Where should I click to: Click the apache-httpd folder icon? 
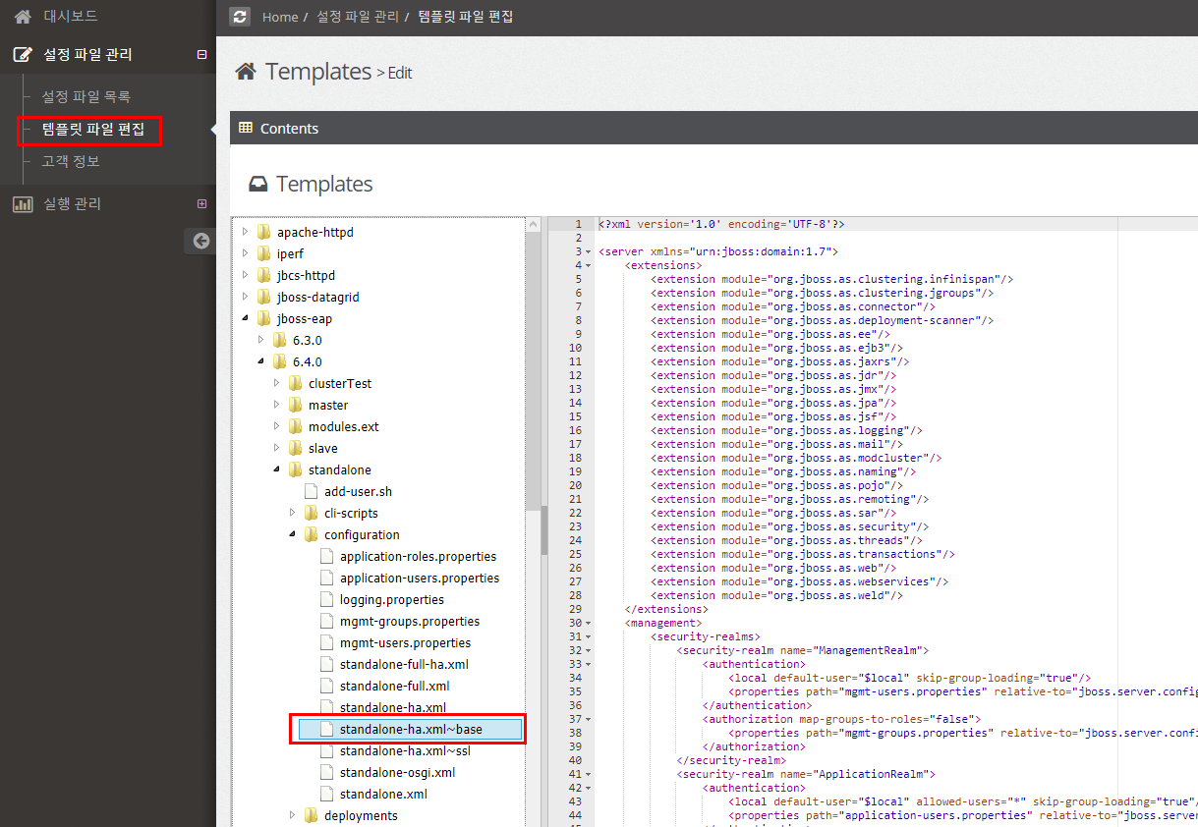click(x=263, y=233)
